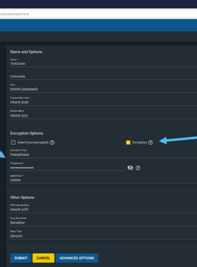Image resolution: width=197 pixels, height=267 pixels.
Task: Click into the Comments field
Action: (103, 76)
